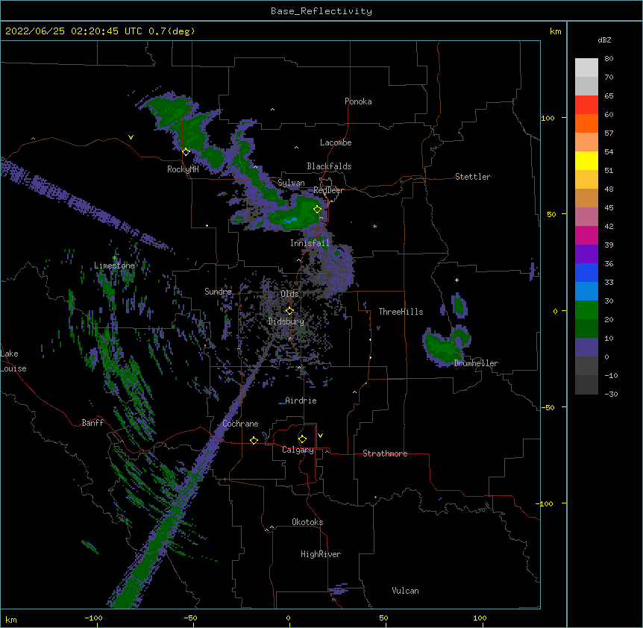Click the Limestone label
The width and height of the screenshot is (643, 628).
coord(114,266)
